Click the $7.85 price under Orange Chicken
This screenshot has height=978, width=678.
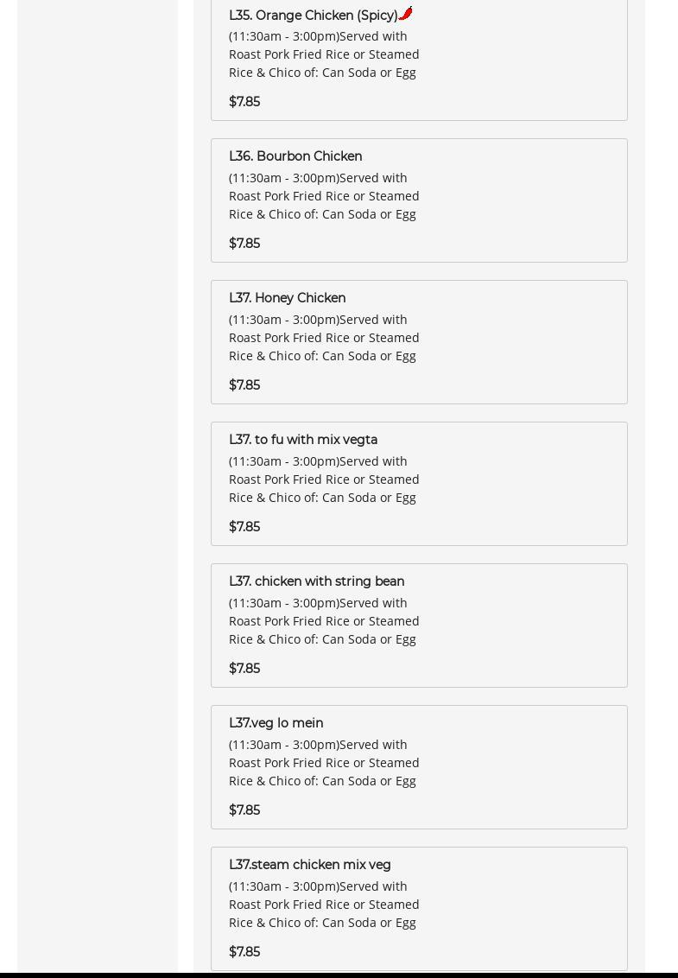click(x=244, y=102)
